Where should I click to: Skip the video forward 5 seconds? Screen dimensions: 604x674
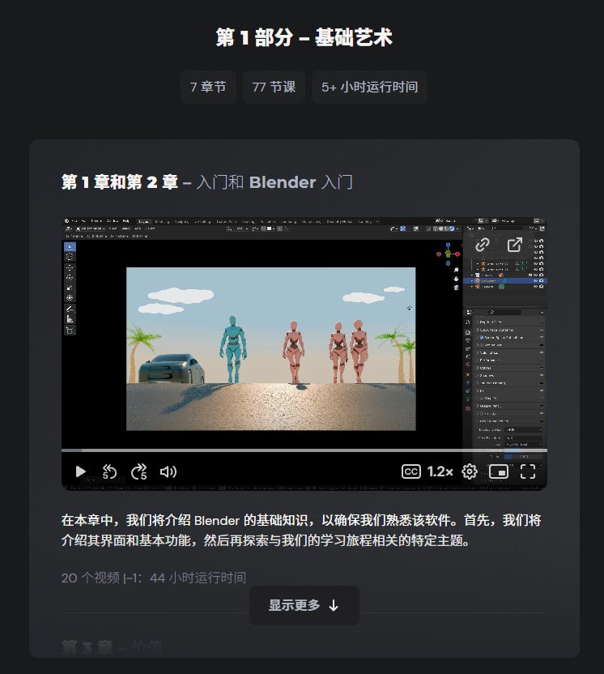click(138, 471)
